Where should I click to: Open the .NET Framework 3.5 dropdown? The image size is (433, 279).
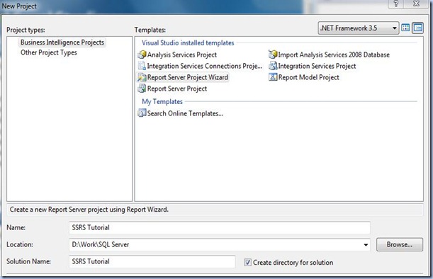(x=359, y=28)
